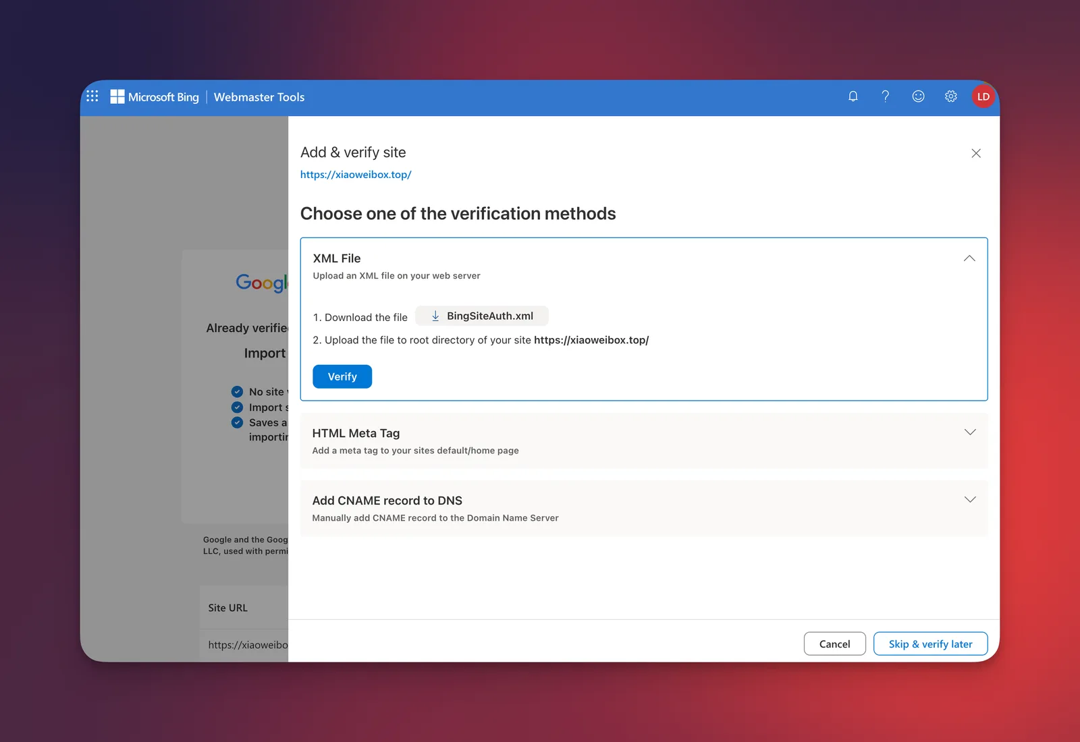Screen dimensions: 1080x742
Task: Click the 'Site URL' label in background page
Action: pyautogui.click(x=228, y=608)
